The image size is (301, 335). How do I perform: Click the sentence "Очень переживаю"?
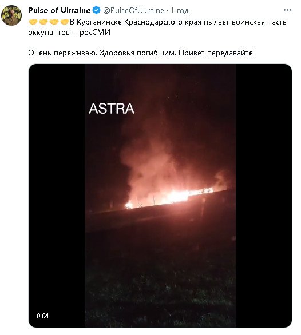[63, 53]
